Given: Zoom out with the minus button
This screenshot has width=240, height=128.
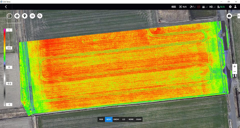Looking at the screenshot, I should click(x=234, y=72).
